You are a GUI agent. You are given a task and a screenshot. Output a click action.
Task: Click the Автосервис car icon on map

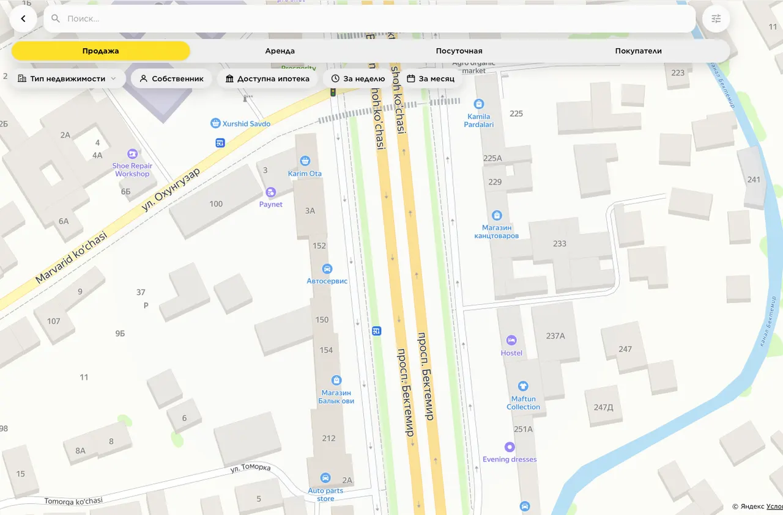(x=327, y=269)
